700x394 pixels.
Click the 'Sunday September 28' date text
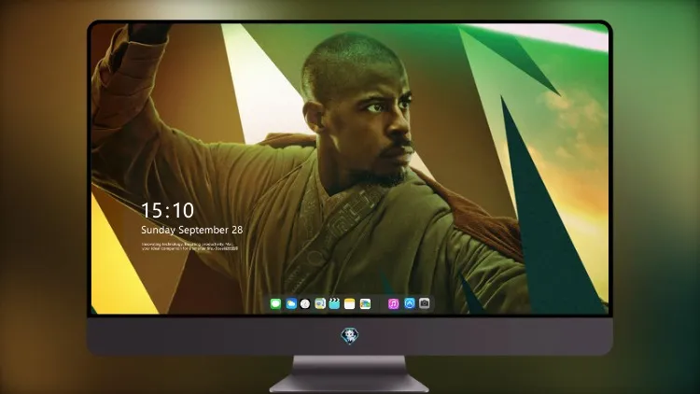(192, 230)
